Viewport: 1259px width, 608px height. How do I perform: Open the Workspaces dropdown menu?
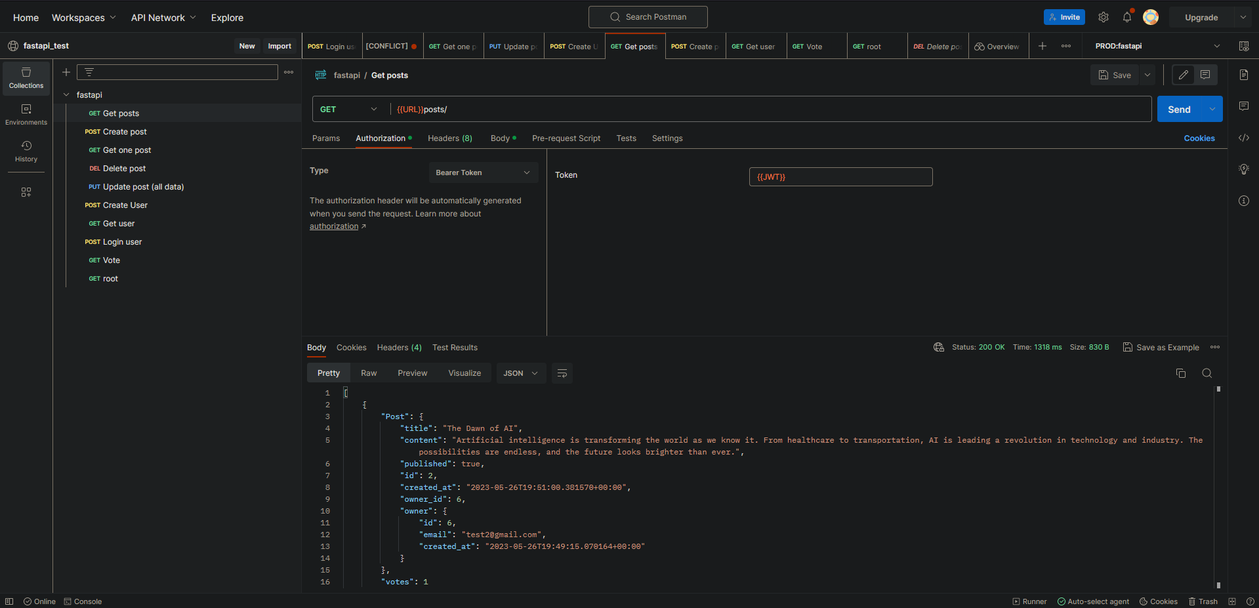(x=83, y=18)
